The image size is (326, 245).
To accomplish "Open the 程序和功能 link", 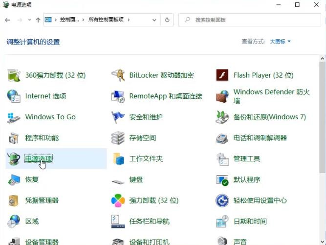I will (x=42, y=138).
